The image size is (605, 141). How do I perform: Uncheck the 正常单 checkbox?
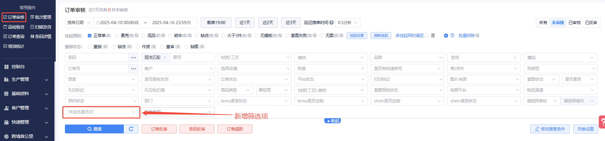[89, 35]
